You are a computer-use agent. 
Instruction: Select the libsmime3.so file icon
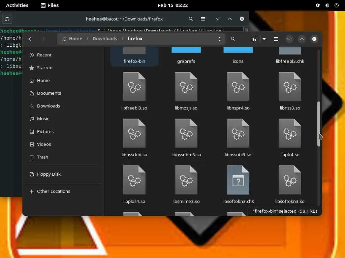[186, 180]
